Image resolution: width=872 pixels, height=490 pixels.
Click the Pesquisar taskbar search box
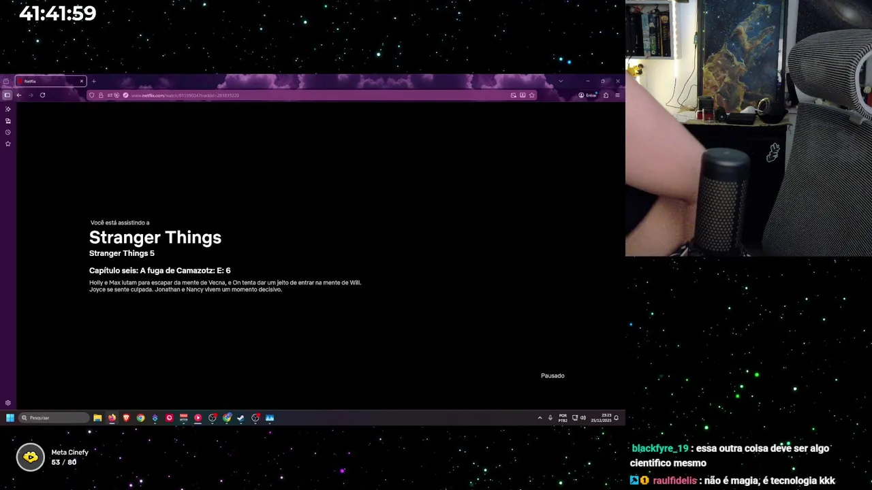(x=54, y=418)
